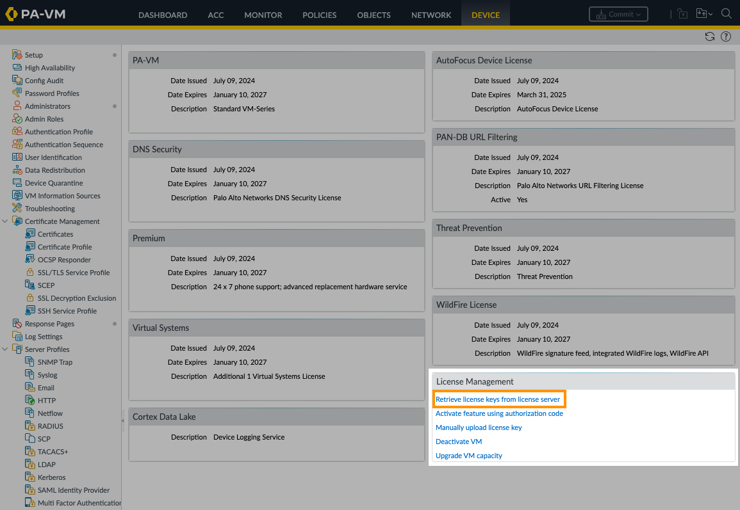The width and height of the screenshot is (740, 510).
Task: Click the RADIUS server profile icon
Action: click(30, 426)
